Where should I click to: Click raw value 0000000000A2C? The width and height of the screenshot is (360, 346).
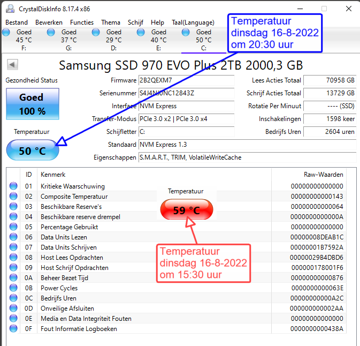[317, 298]
